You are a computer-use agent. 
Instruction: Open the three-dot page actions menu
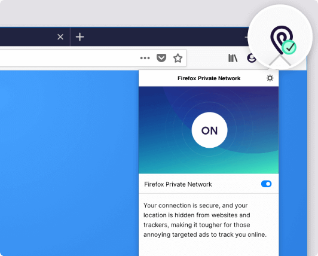(145, 58)
